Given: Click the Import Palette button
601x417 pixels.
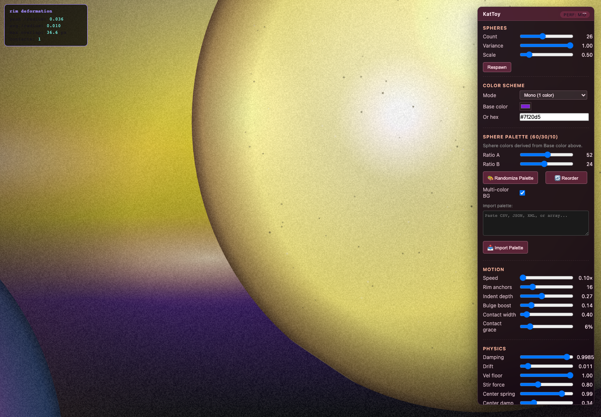Looking at the screenshot, I should click(505, 248).
